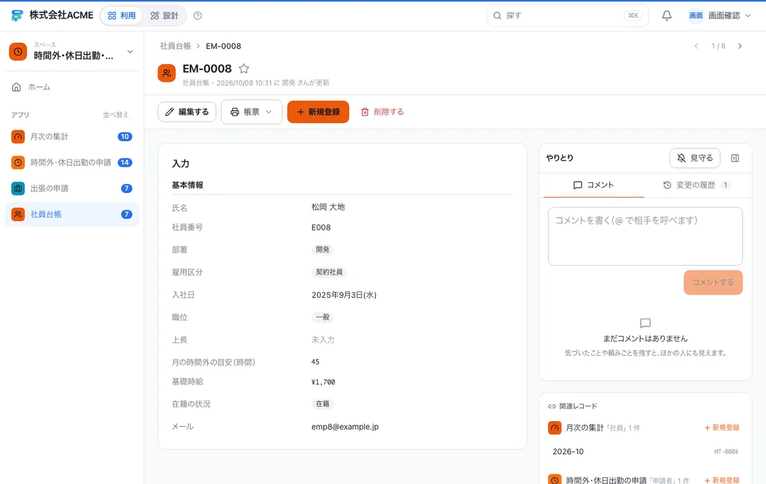766x484 pixels.
Task: Click 編集する button
Action: 187,112
